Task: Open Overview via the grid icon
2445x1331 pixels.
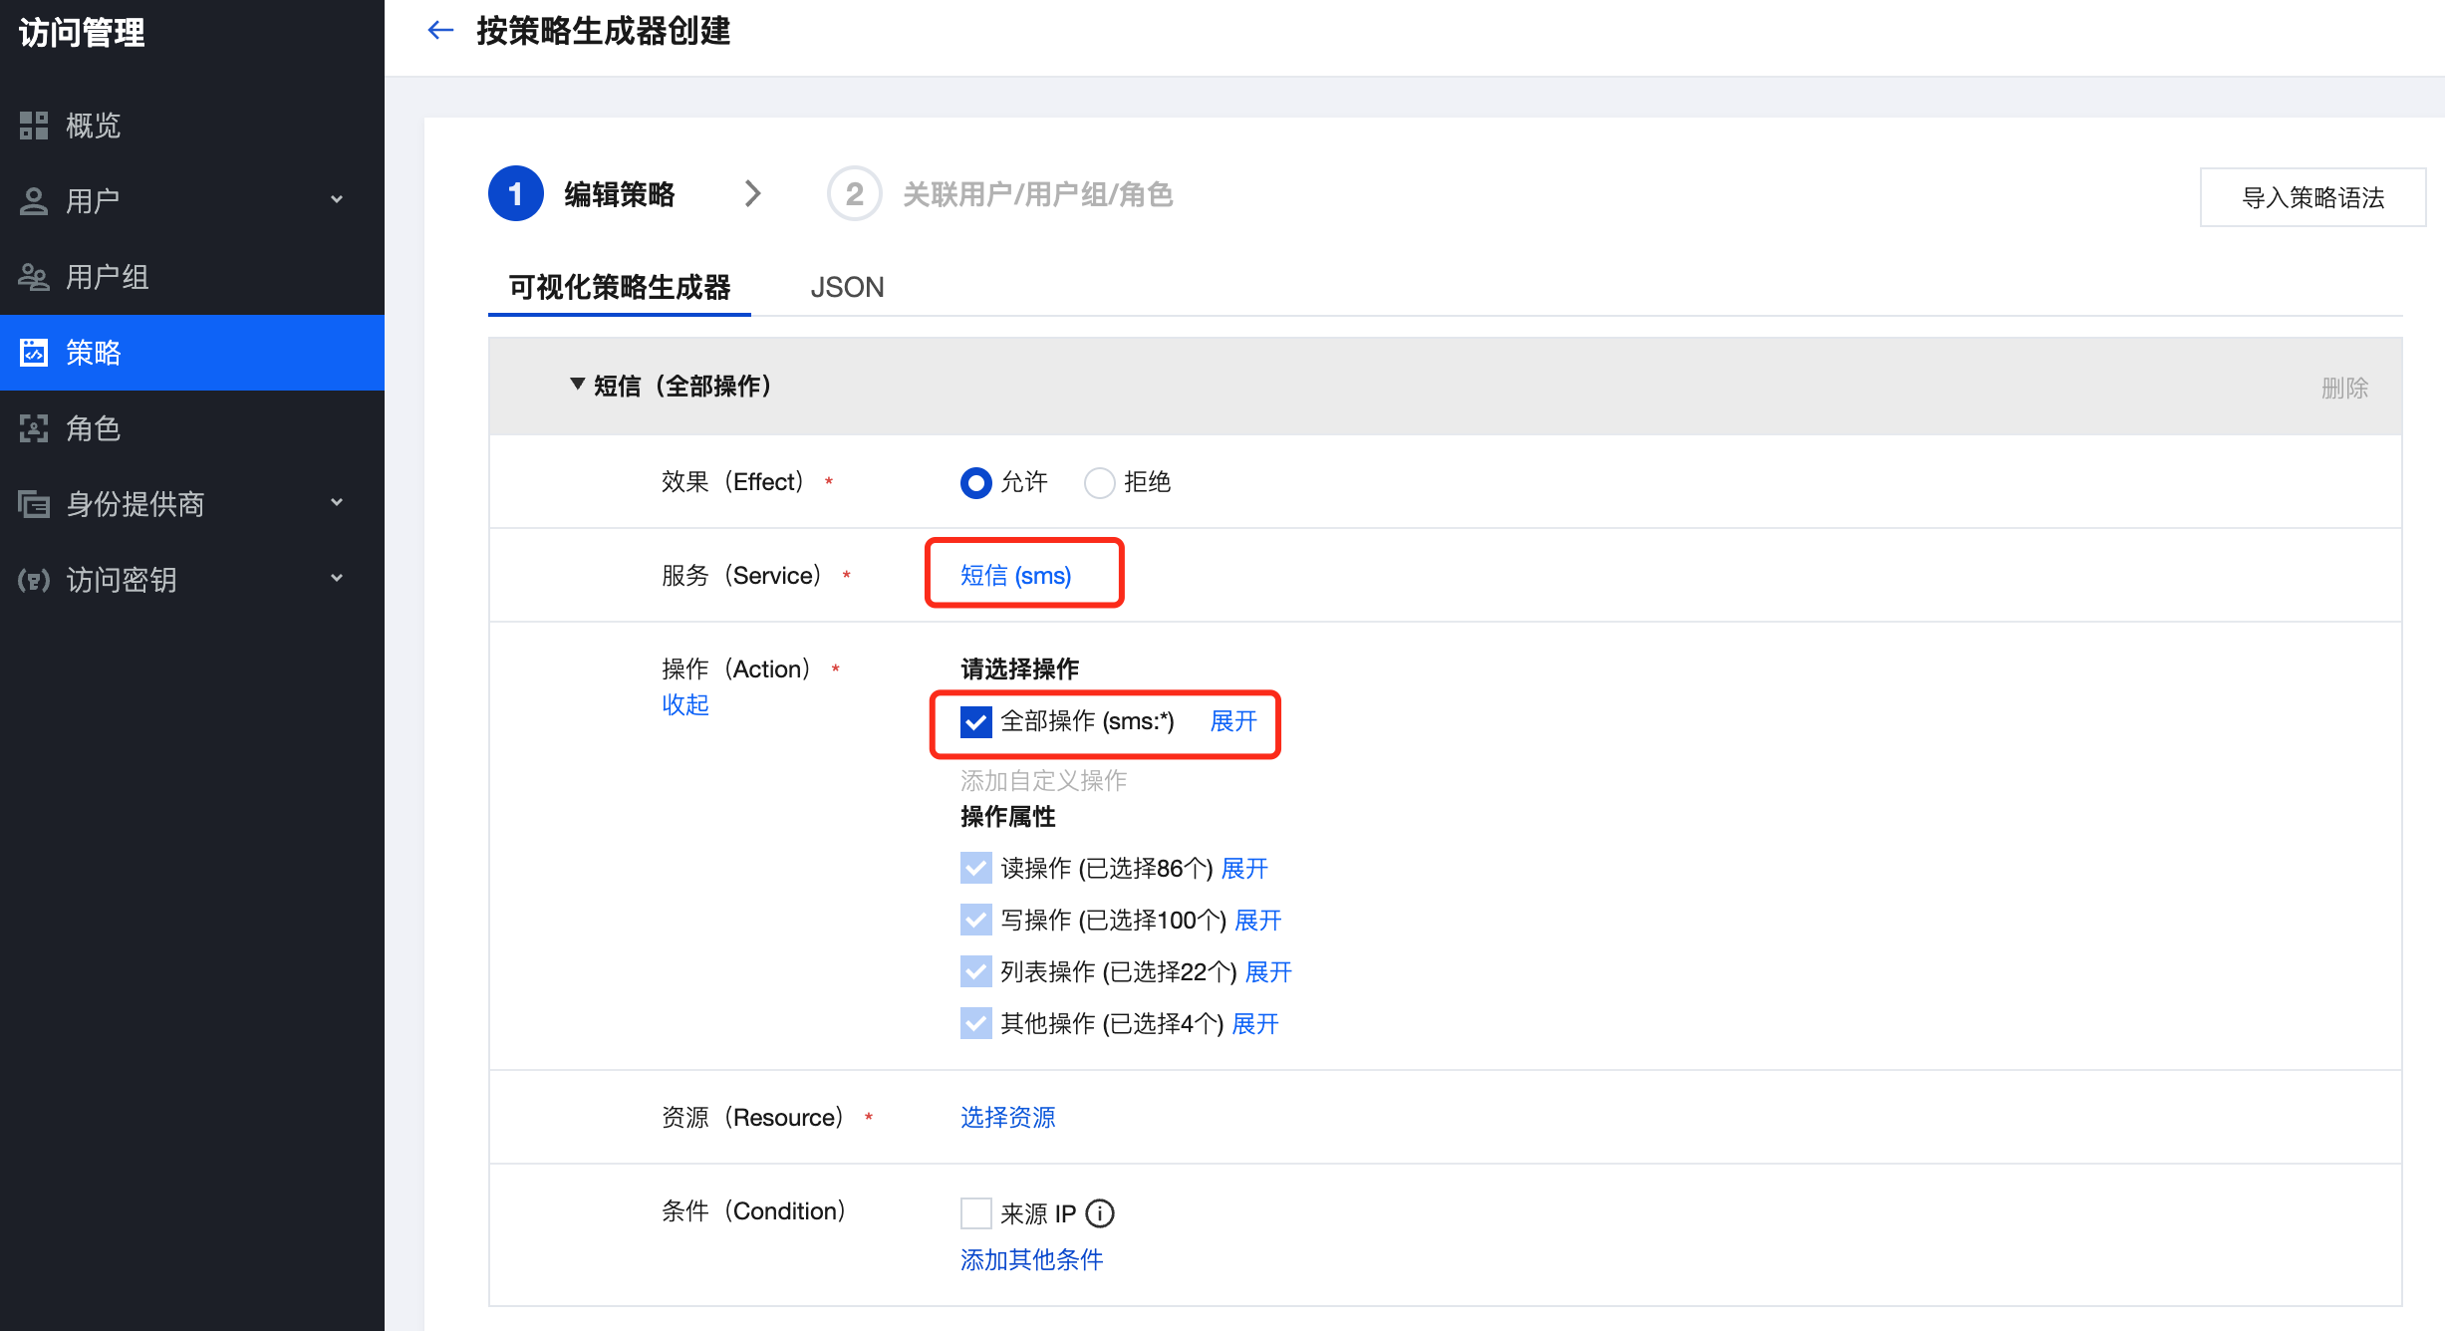Action: (x=34, y=126)
